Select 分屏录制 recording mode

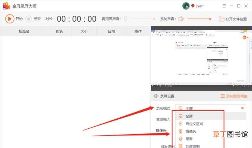[211, 146]
